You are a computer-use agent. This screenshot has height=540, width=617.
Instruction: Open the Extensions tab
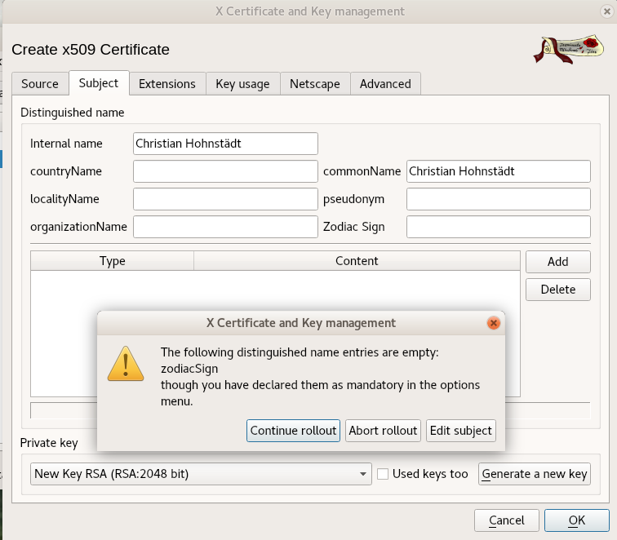(166, 83)
